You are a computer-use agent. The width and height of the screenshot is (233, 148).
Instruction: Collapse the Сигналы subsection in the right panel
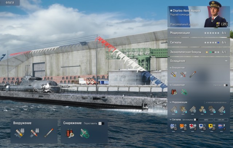click(x=171, y=120)
